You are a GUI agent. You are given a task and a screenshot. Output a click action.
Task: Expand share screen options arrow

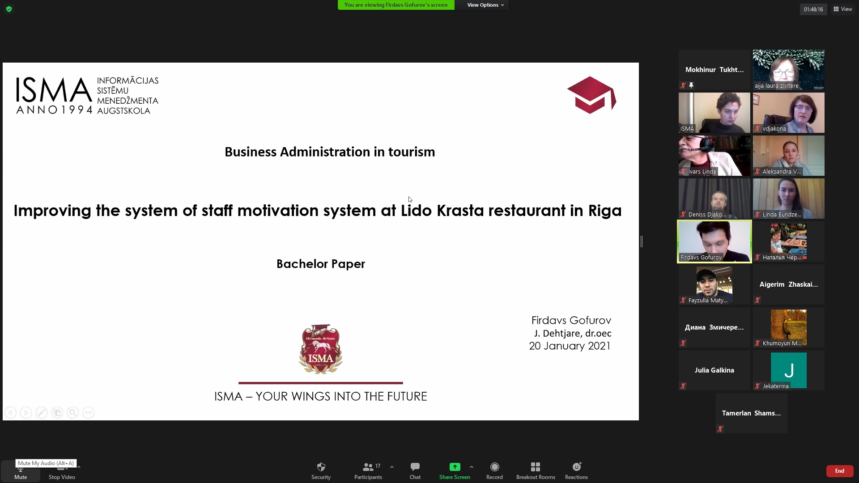472,467
